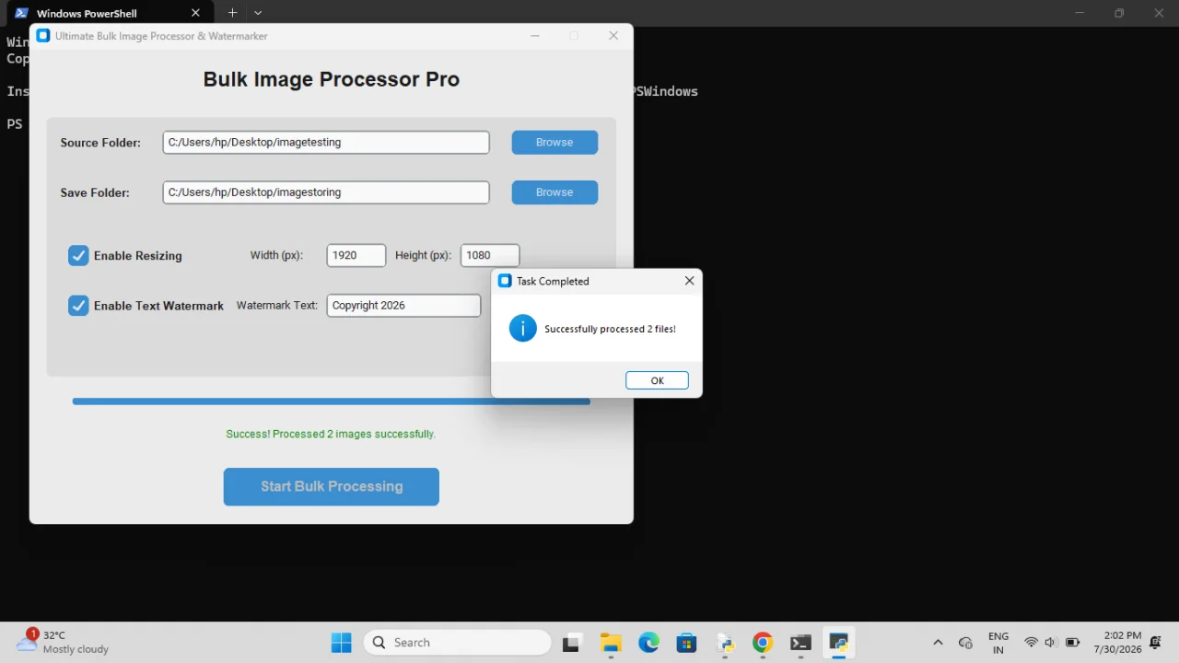Browse for the Source Folder
1179x663 pixels.
point(554,142)
